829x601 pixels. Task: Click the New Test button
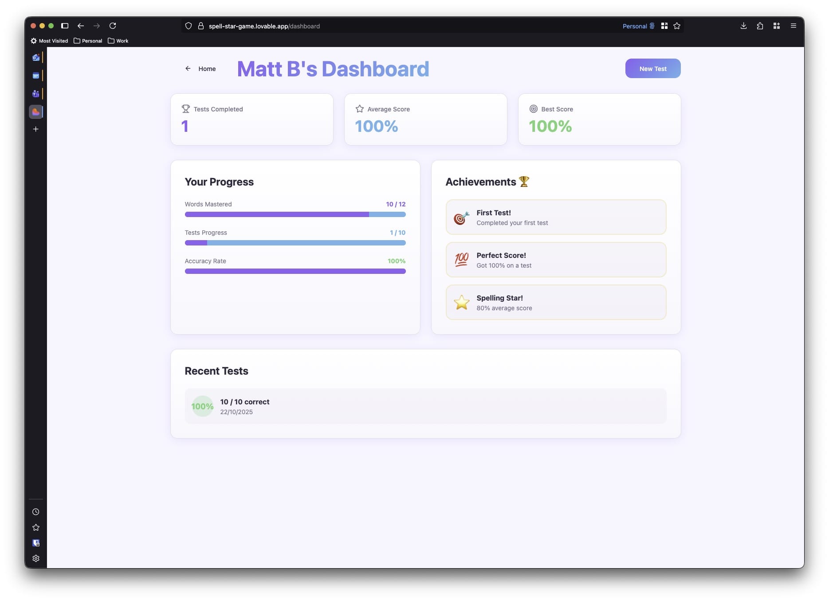point(652,68)
